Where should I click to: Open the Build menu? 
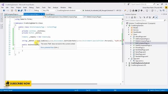coord(25,8)
